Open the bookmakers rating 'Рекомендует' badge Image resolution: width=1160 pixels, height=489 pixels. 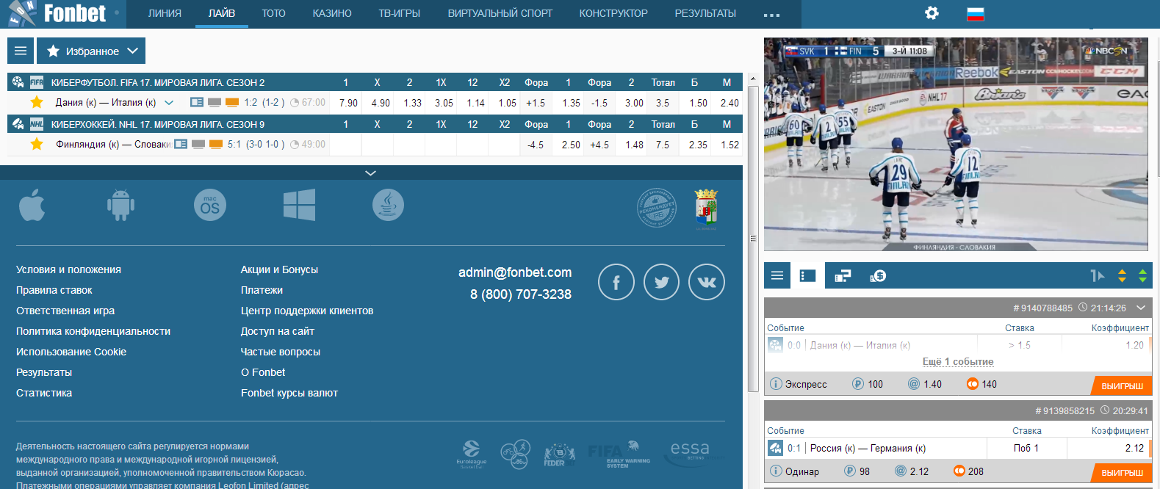(656, 208)
